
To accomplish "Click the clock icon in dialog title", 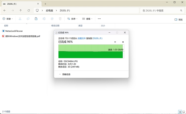I will click(x=56, y=32).
